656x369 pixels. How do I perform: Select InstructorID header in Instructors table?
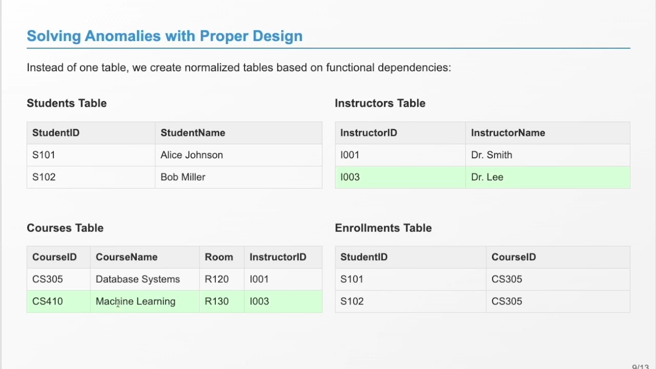(400, 133)
